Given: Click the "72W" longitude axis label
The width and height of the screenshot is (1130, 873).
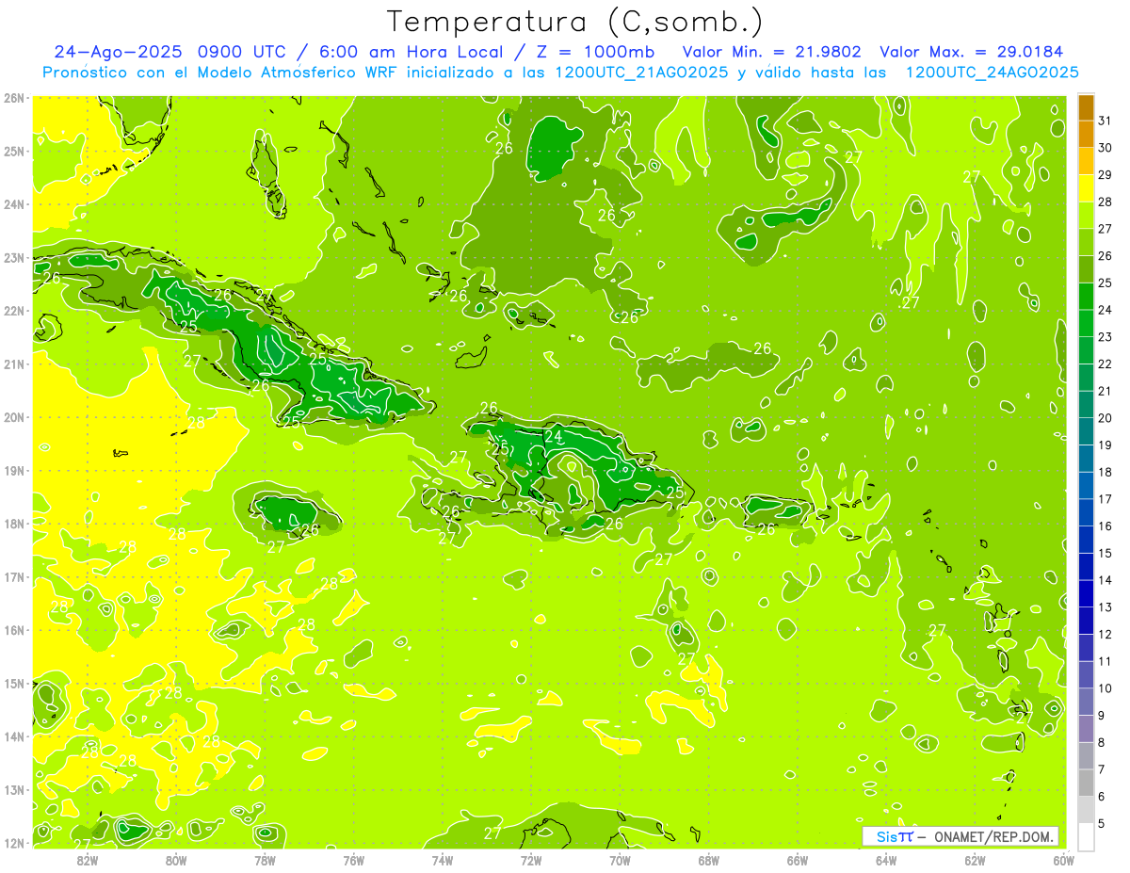Looking at the screenshot, I should point(531,860).
